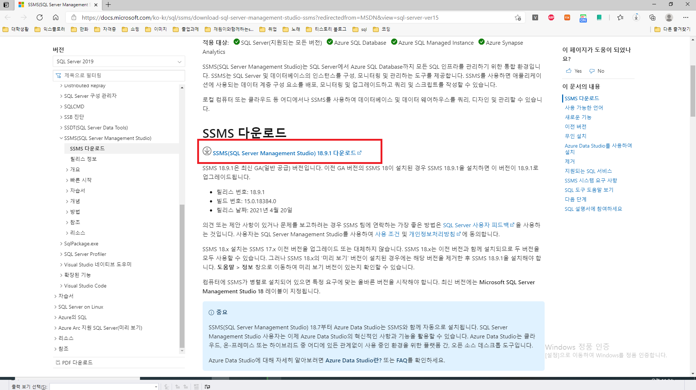This screenshot has height=390, width=696.
Task: Open the user profile avatar
Action: coord(669,17)
